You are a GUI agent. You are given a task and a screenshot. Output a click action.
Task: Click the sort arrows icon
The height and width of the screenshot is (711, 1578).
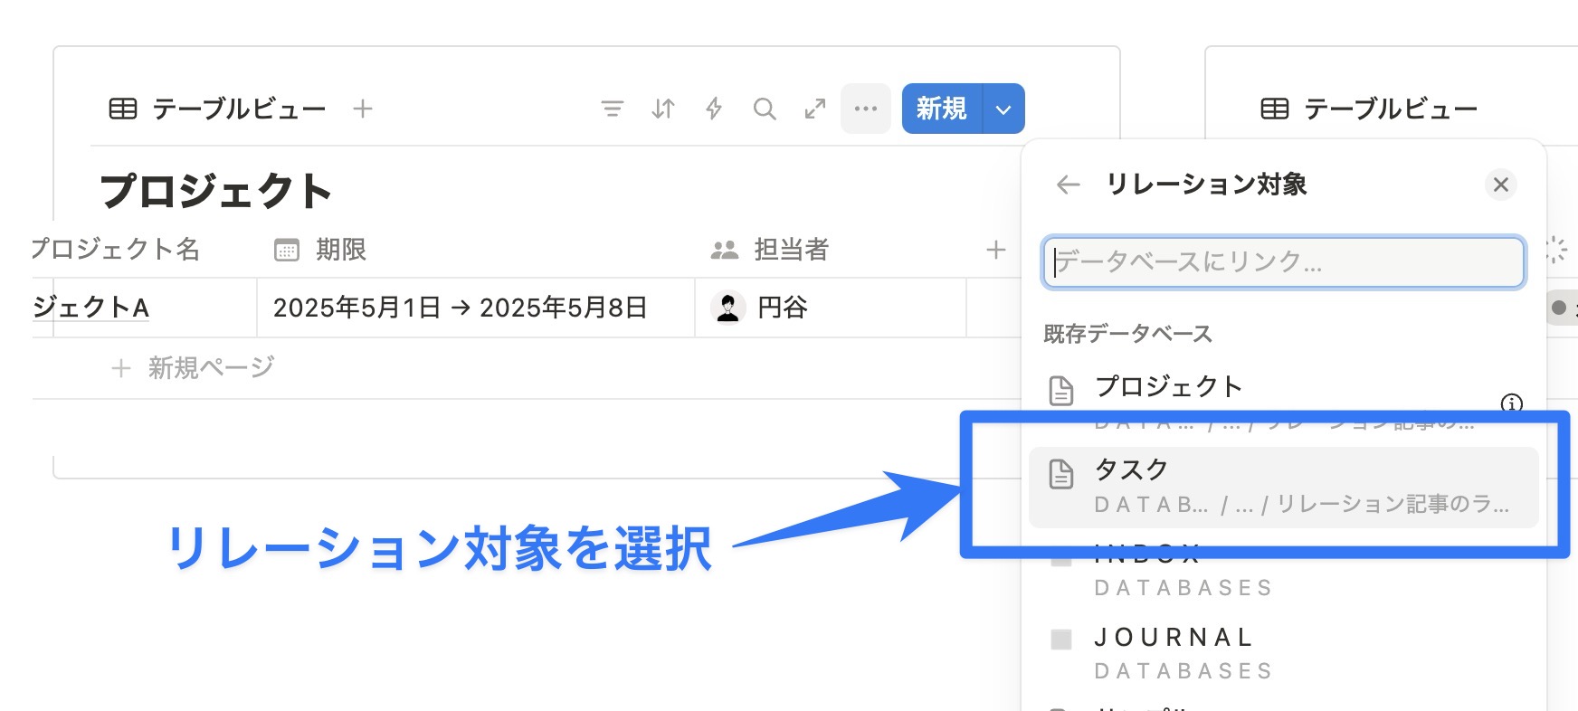pos(663,109)
